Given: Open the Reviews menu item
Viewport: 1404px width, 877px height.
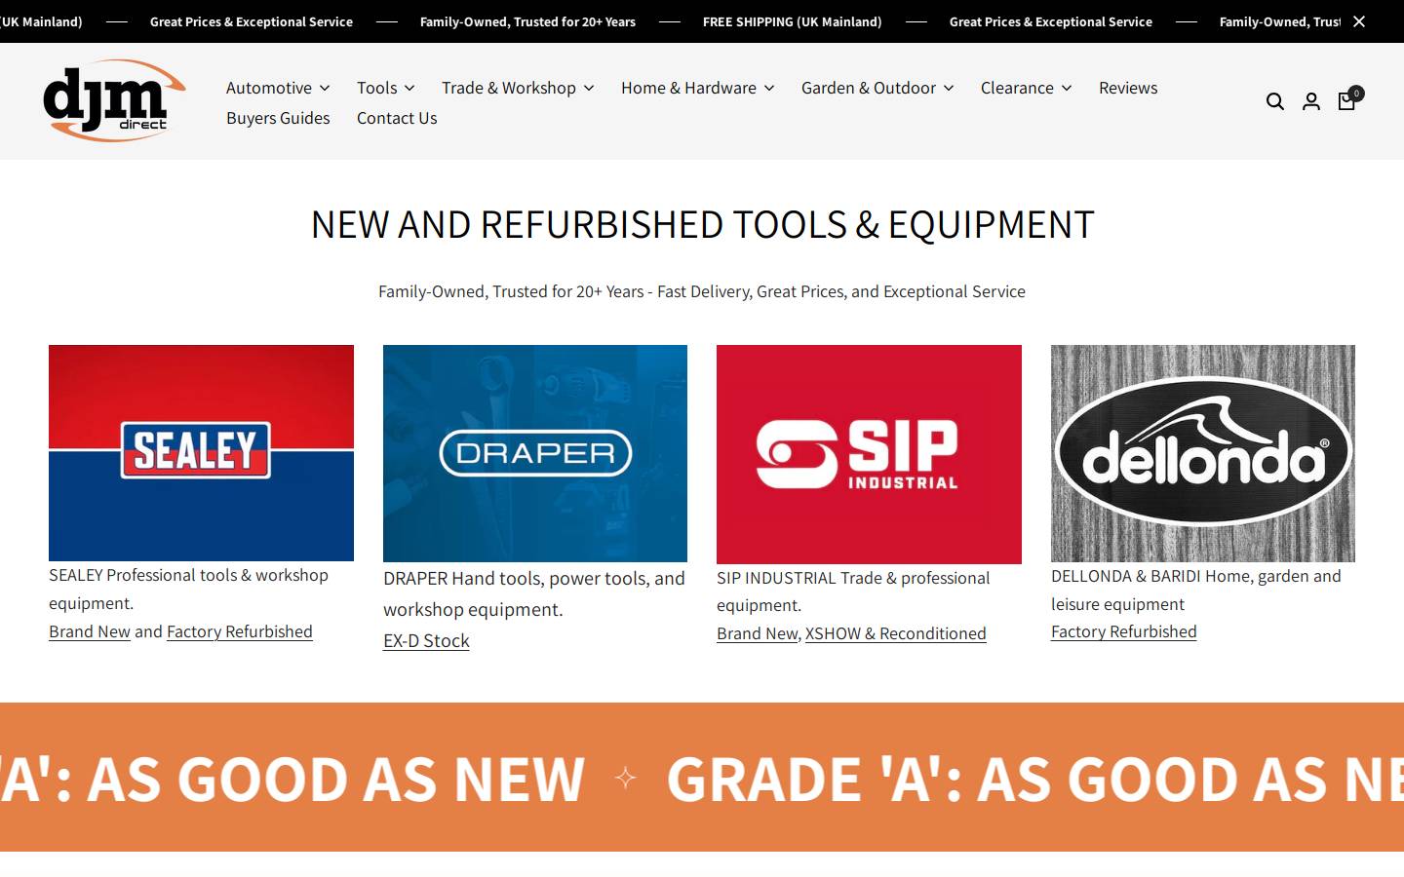Looking at the screenshot, I should click(1128, 88).
